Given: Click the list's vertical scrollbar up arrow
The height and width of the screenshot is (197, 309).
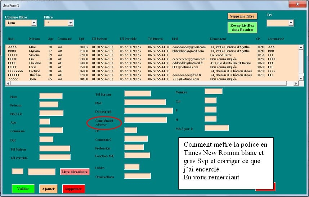Looking at the screenshot, I should click(x=297, y=46).
